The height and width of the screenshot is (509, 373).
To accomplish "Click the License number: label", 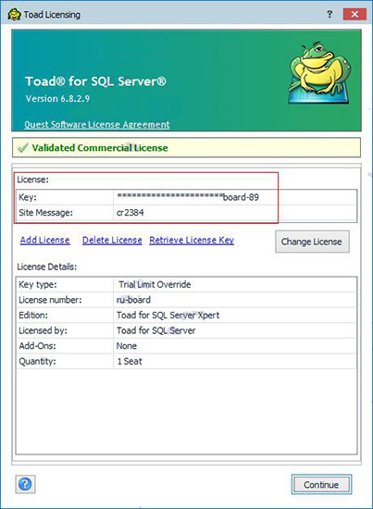I will (50, 300).
